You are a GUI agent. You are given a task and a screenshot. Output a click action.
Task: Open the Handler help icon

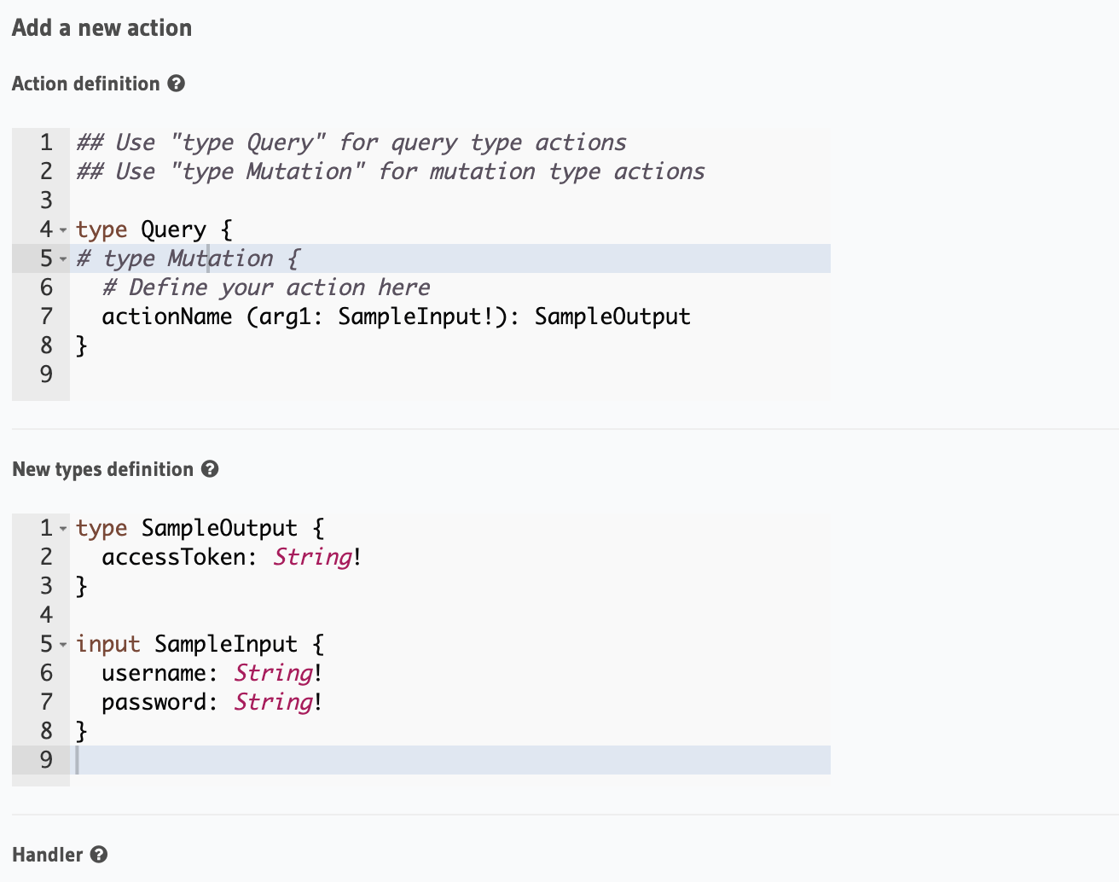[98, 854]
